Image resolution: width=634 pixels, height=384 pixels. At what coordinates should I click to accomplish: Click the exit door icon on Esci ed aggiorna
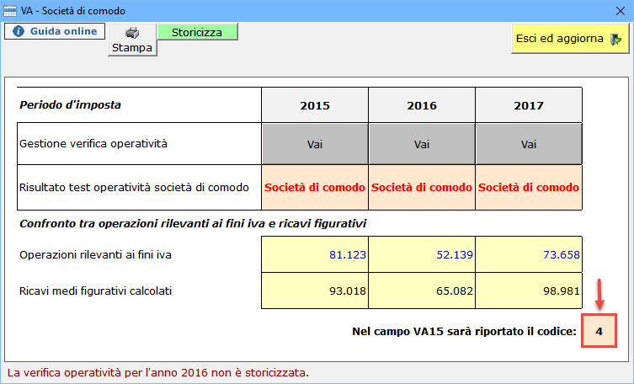(x=615, y=40)
